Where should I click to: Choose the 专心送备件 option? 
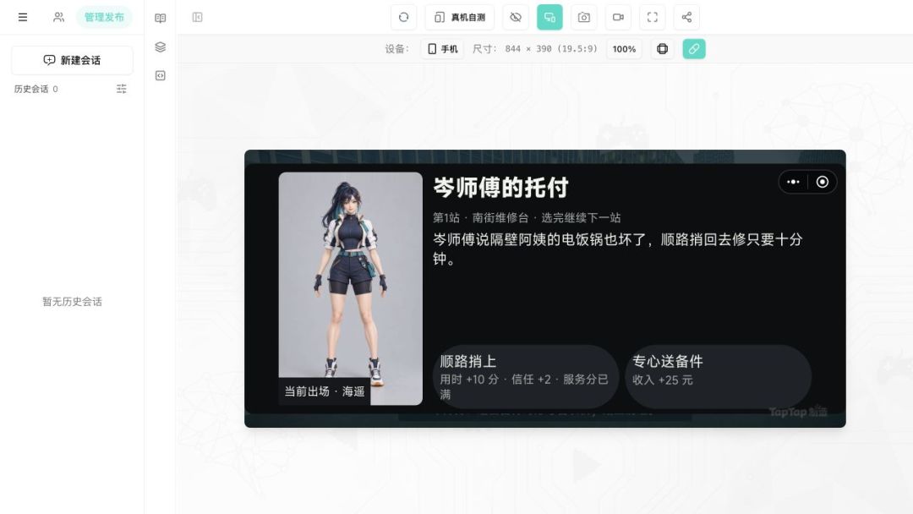(x=718, y=376)
